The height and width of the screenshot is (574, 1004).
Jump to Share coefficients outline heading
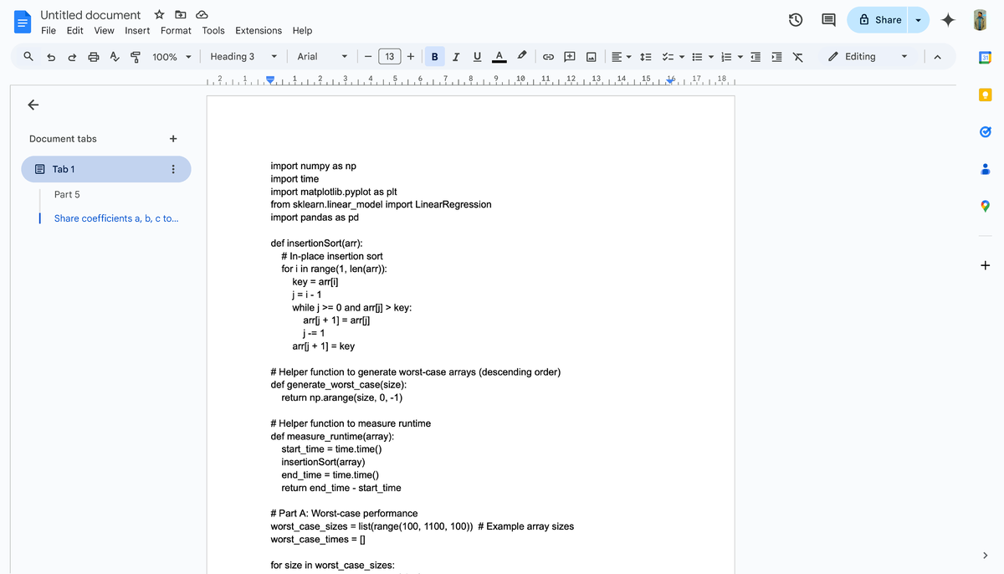click(116, 218)
